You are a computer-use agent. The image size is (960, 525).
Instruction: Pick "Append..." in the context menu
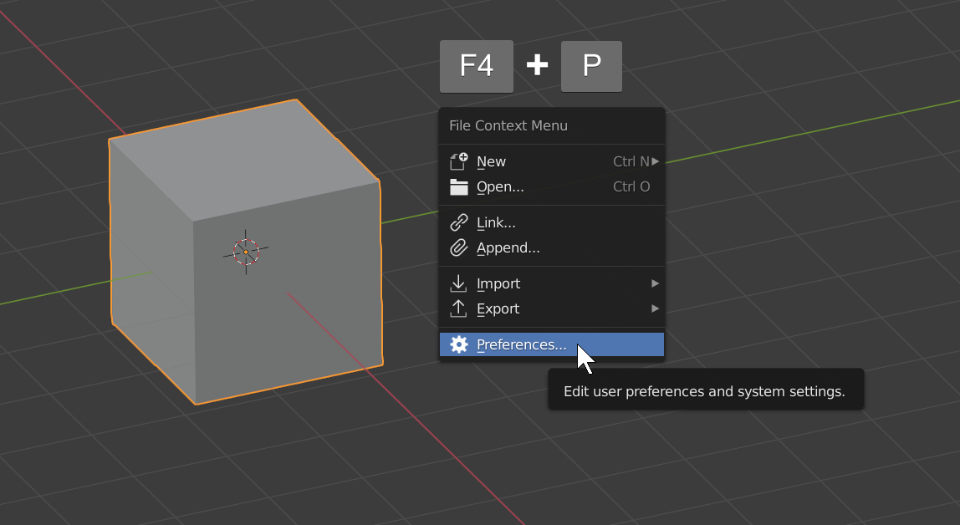point(508,247)
